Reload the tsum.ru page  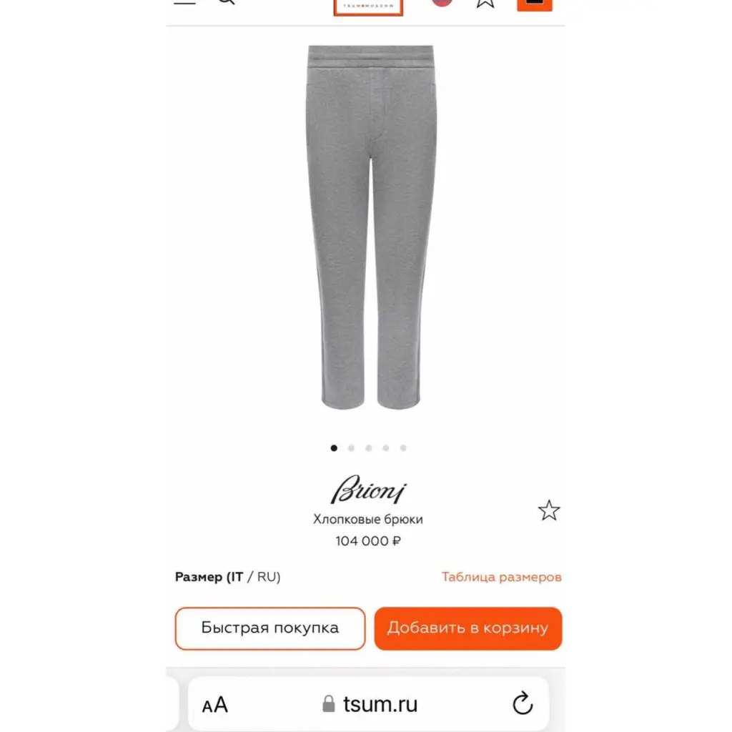pos(523,703)
